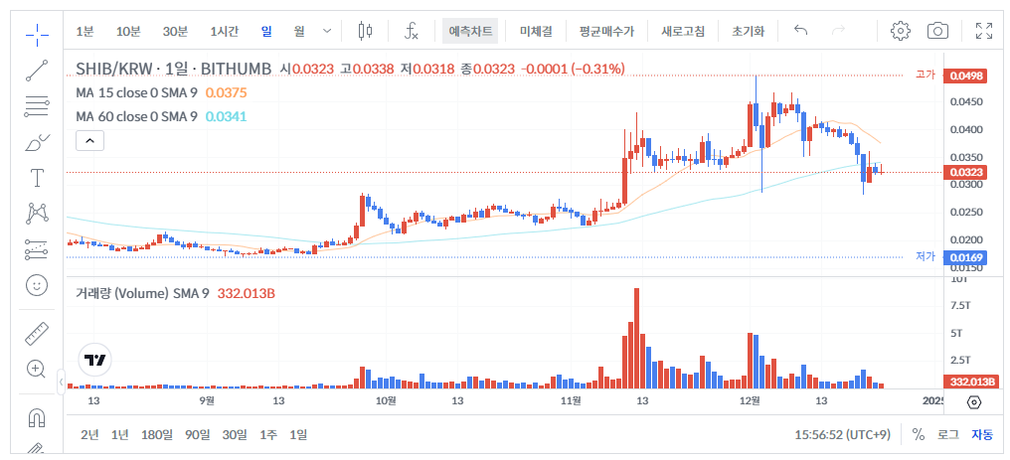Take a chart snapshot with camera icon
This screenshot has width=1010, height=460.
point(937,31)
